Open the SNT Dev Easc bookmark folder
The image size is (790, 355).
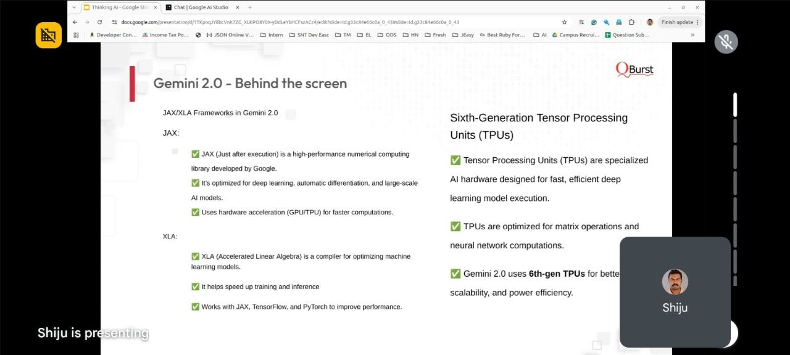[x=309, y=35]
